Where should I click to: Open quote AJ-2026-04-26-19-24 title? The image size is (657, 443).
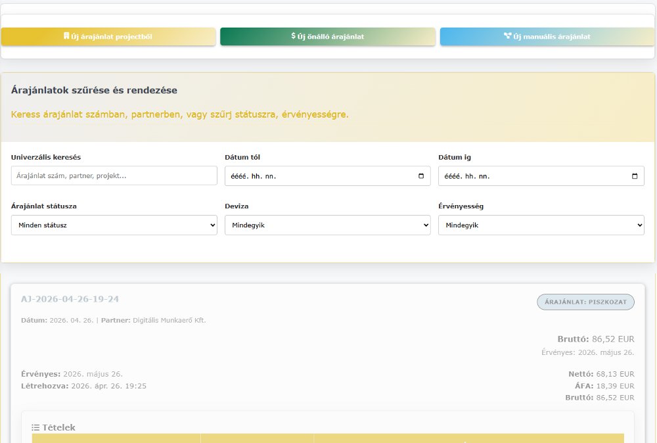(70, 299)
